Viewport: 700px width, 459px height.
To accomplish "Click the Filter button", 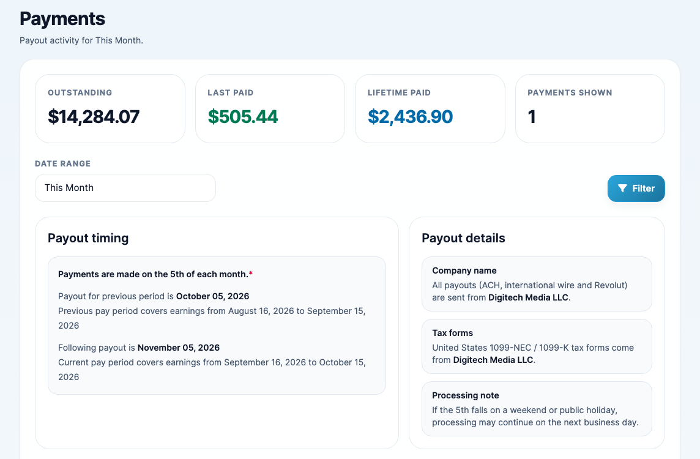I will click(x=636, y=188).
